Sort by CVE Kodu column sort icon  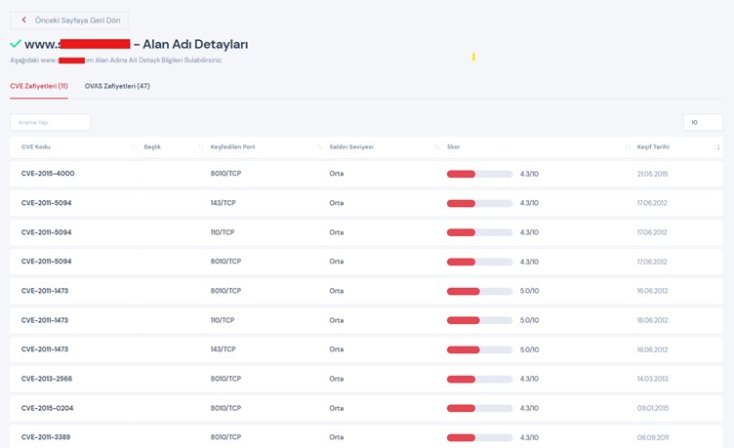click(134, 147)
